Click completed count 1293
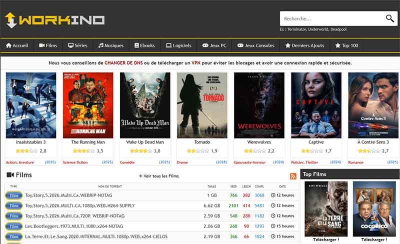Image resolution: width=400 pixels, height=244 pixels. pyautogui.click(x=259, y=226)
